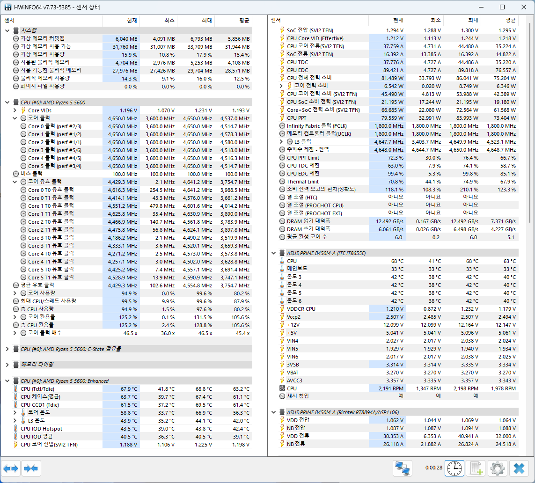Select the Infinity Fabric 클럭 (FCLK) row

click(398, 126)
